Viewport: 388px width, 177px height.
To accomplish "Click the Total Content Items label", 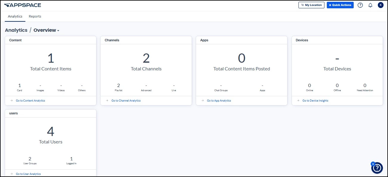I will click(51, 69).
